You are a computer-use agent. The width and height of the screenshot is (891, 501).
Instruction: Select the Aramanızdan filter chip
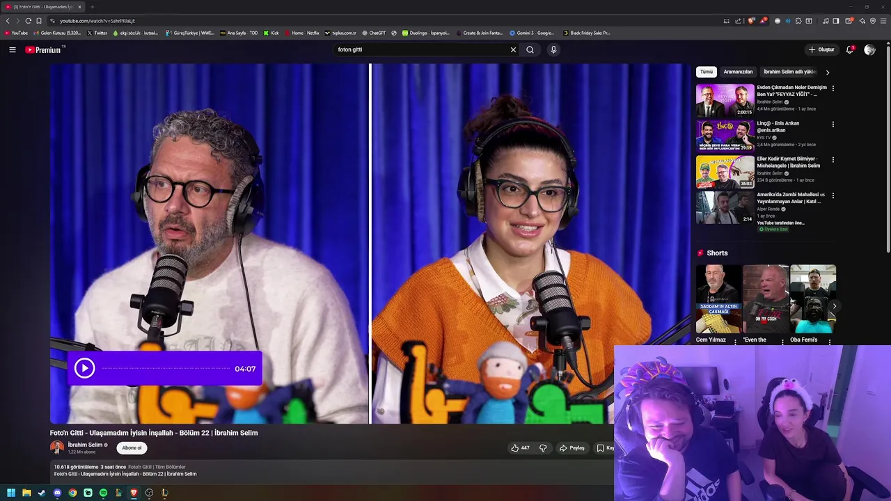(x=738, y=72)
